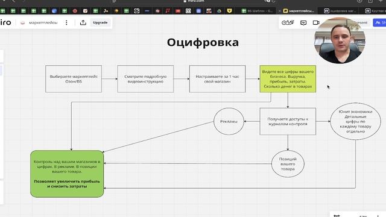Click the small board icon beside the board name
The width and height of the screenshot is (386, 217).
tap(23, 23)
